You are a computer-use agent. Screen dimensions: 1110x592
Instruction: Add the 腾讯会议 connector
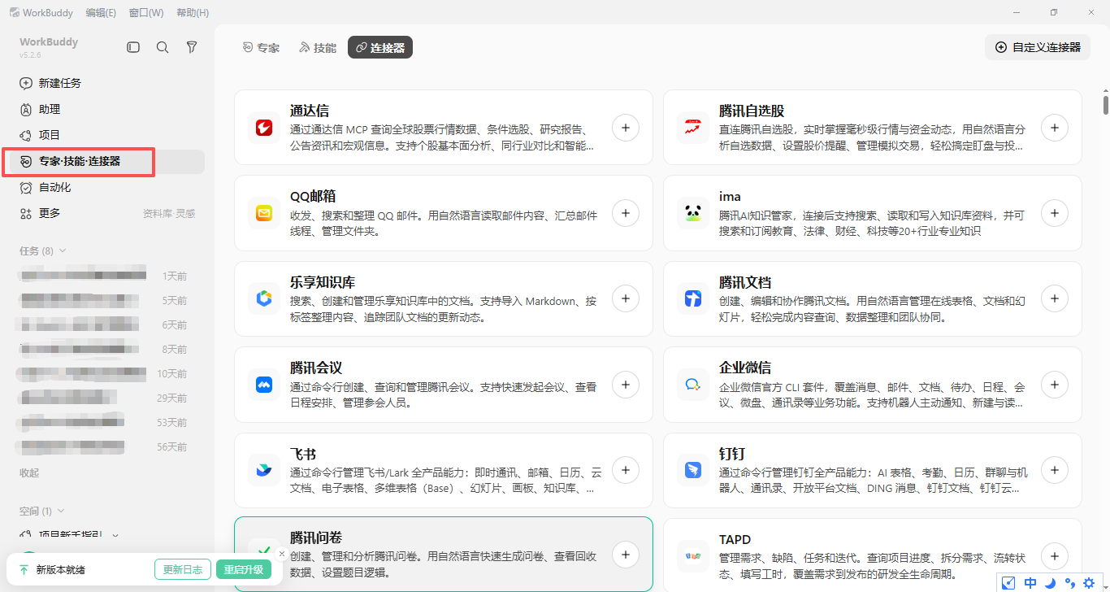click(626, 385)
